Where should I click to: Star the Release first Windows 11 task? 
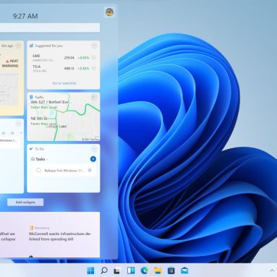(x=90, y=170)
